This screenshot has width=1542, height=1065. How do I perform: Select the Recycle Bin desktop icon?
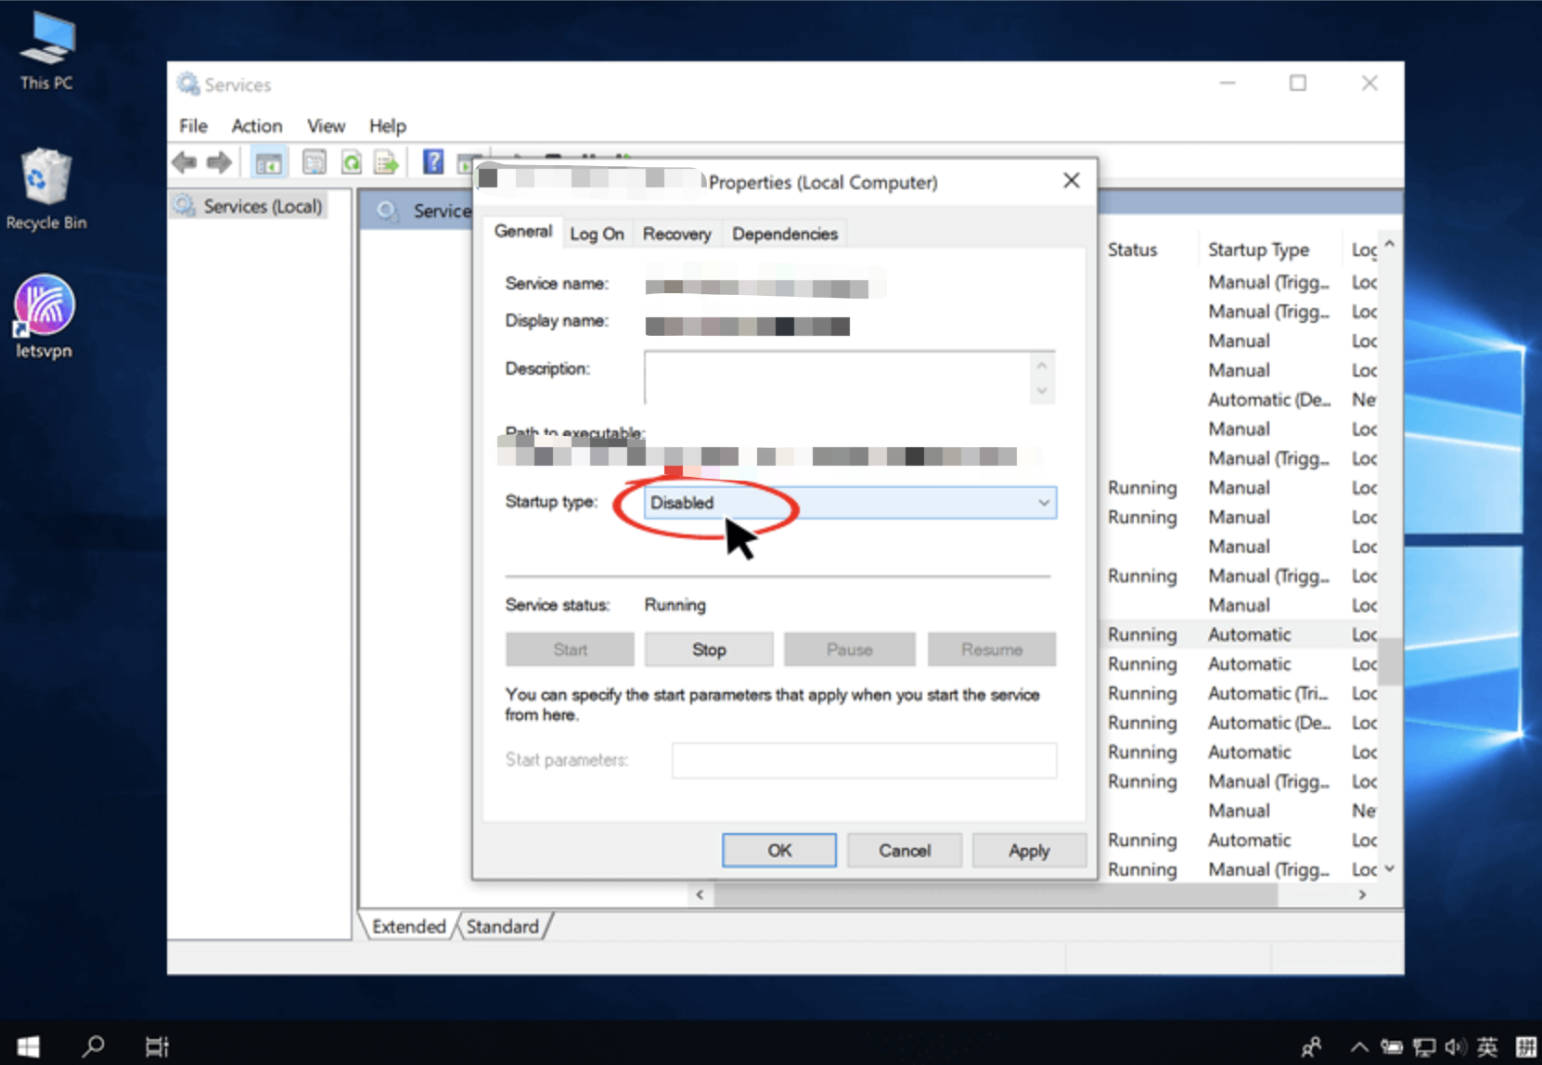(45, 189)
